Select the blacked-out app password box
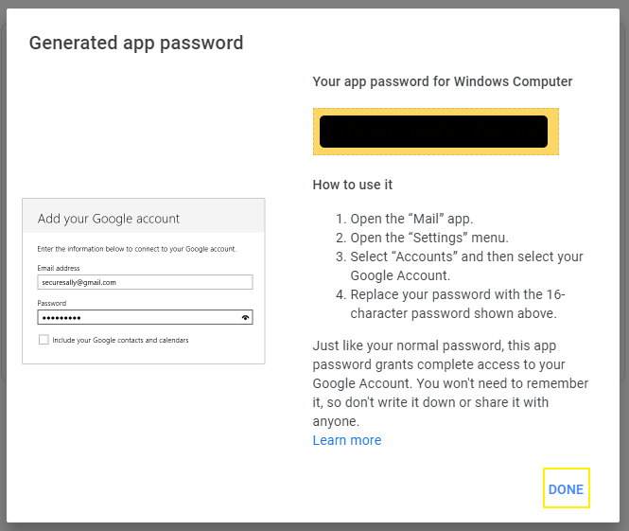The width and height of the screenshot is (629, 531). (433, 132)
